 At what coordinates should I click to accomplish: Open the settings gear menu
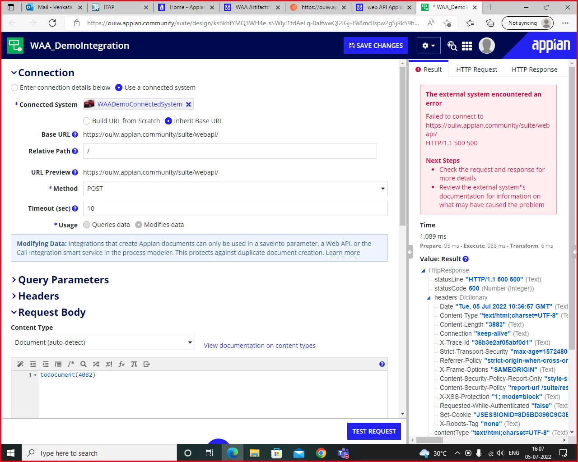(x=429, y=46)
